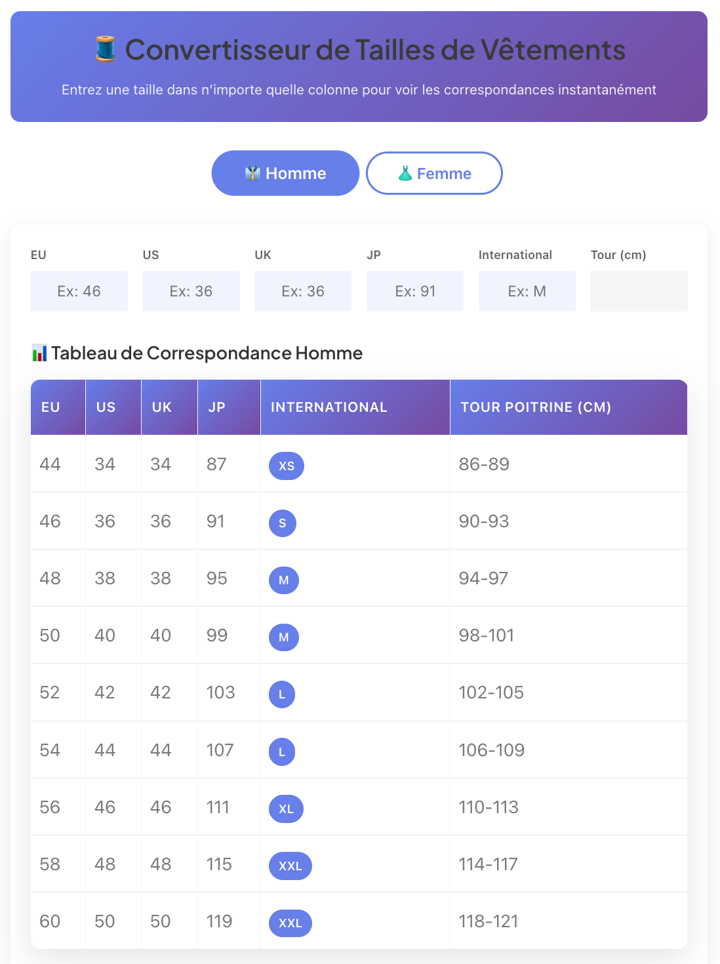This screenshot has width=720, height=964.
Task: Select the Homme size tab
Action: pyautogui.click(x=285, y=173)
